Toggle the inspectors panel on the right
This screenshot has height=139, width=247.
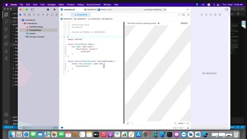(x=227, y=10)
